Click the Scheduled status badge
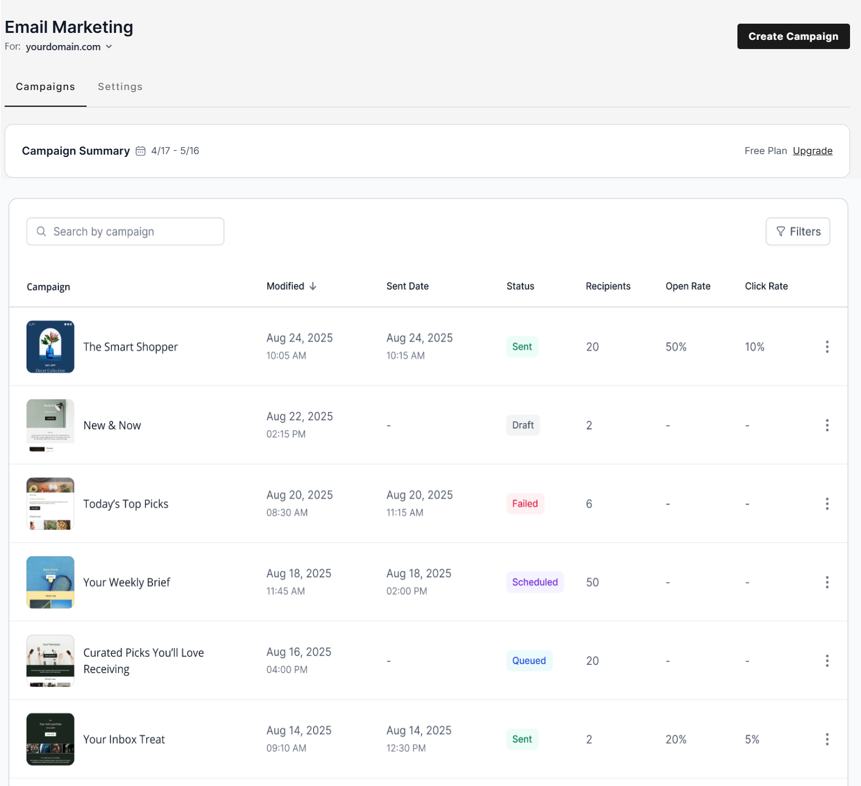 535,582
